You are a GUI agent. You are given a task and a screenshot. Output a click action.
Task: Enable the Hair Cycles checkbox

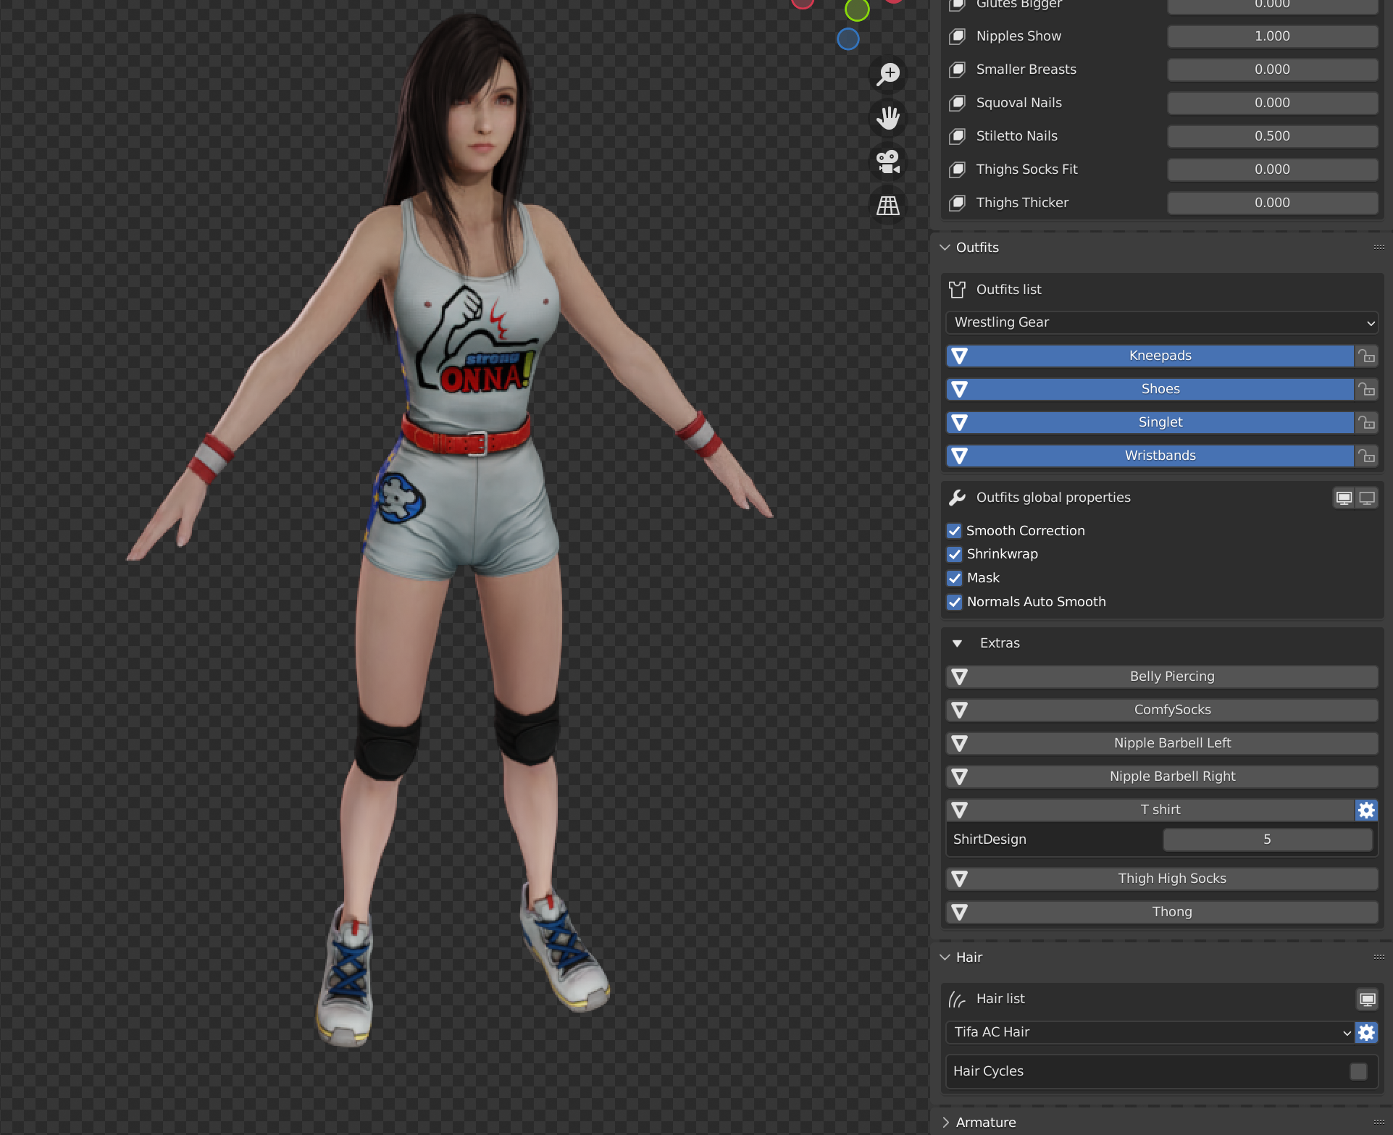tap(1359, 1071)
